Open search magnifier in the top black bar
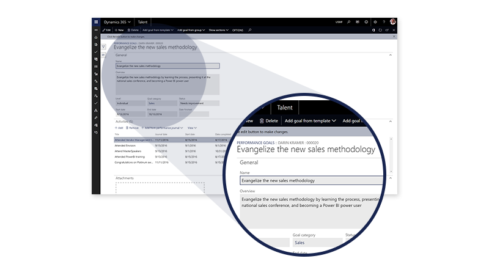The width and height of the screenshot is (489, 275). 348,22
